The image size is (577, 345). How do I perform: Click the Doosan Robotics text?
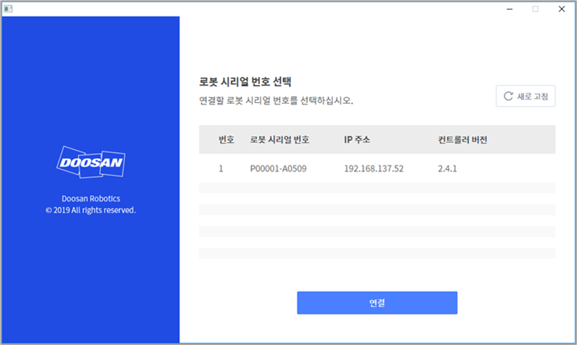(91, 198)
